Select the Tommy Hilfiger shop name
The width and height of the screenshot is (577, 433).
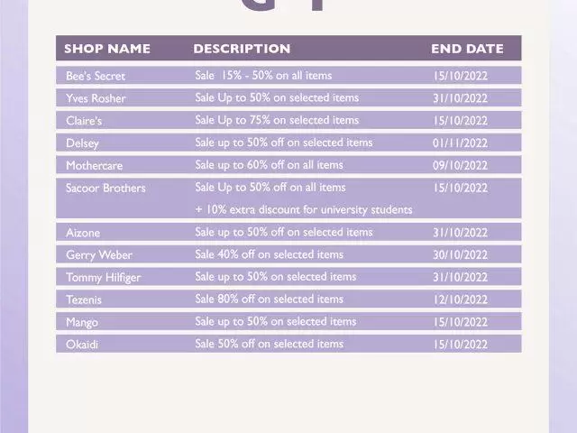point(103,277)
